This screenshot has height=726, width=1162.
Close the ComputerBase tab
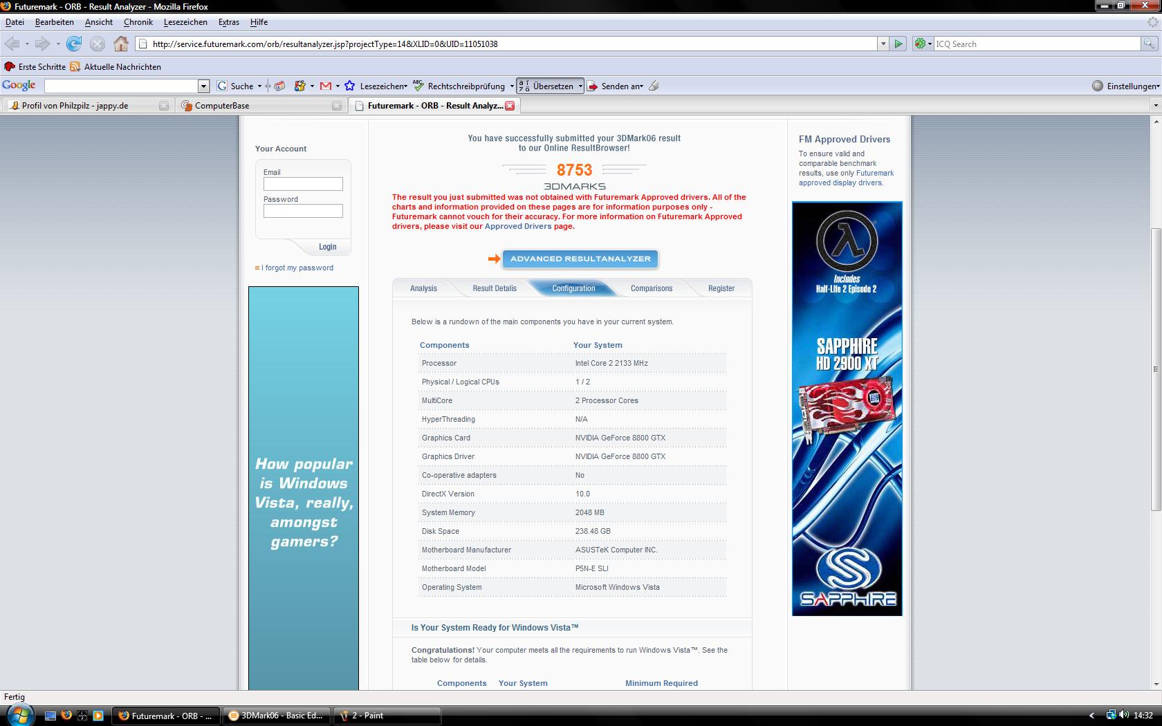(x=337, y=106)
